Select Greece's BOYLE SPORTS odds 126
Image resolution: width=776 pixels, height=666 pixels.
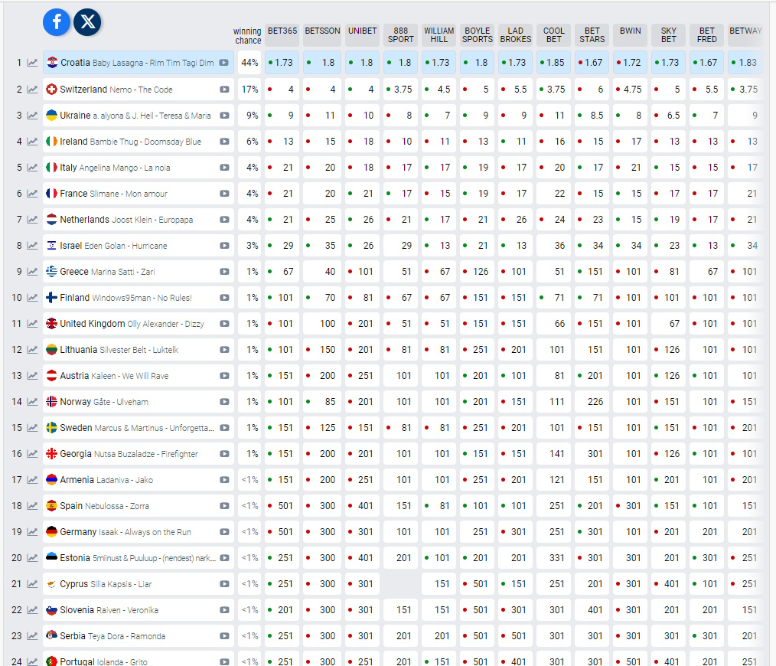click(478, 271)
